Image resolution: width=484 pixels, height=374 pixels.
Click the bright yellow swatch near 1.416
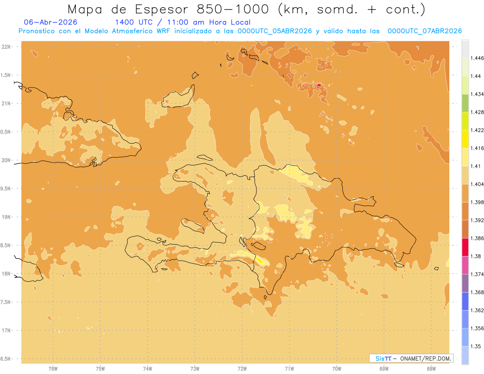coord(465,139)
